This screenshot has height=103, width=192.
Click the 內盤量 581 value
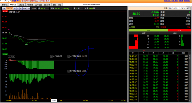[157, 27]
